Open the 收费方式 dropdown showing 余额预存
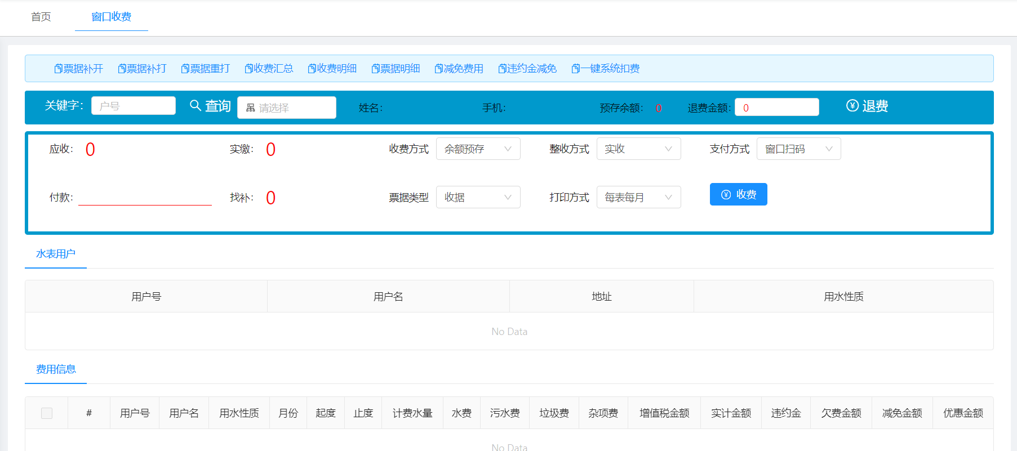The height and width of the screenshot is (451, 1017). [478, 149]
